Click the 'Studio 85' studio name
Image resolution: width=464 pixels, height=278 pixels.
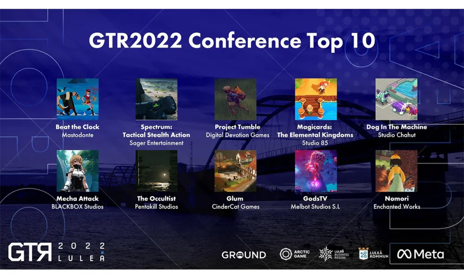tap(315, 143)
